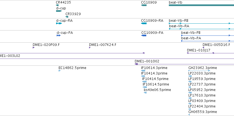The image size is (234, 116).
Task: Select the DME1-020P09.F marker arrow
Action: pyautogui.click(x=34, y=48)
